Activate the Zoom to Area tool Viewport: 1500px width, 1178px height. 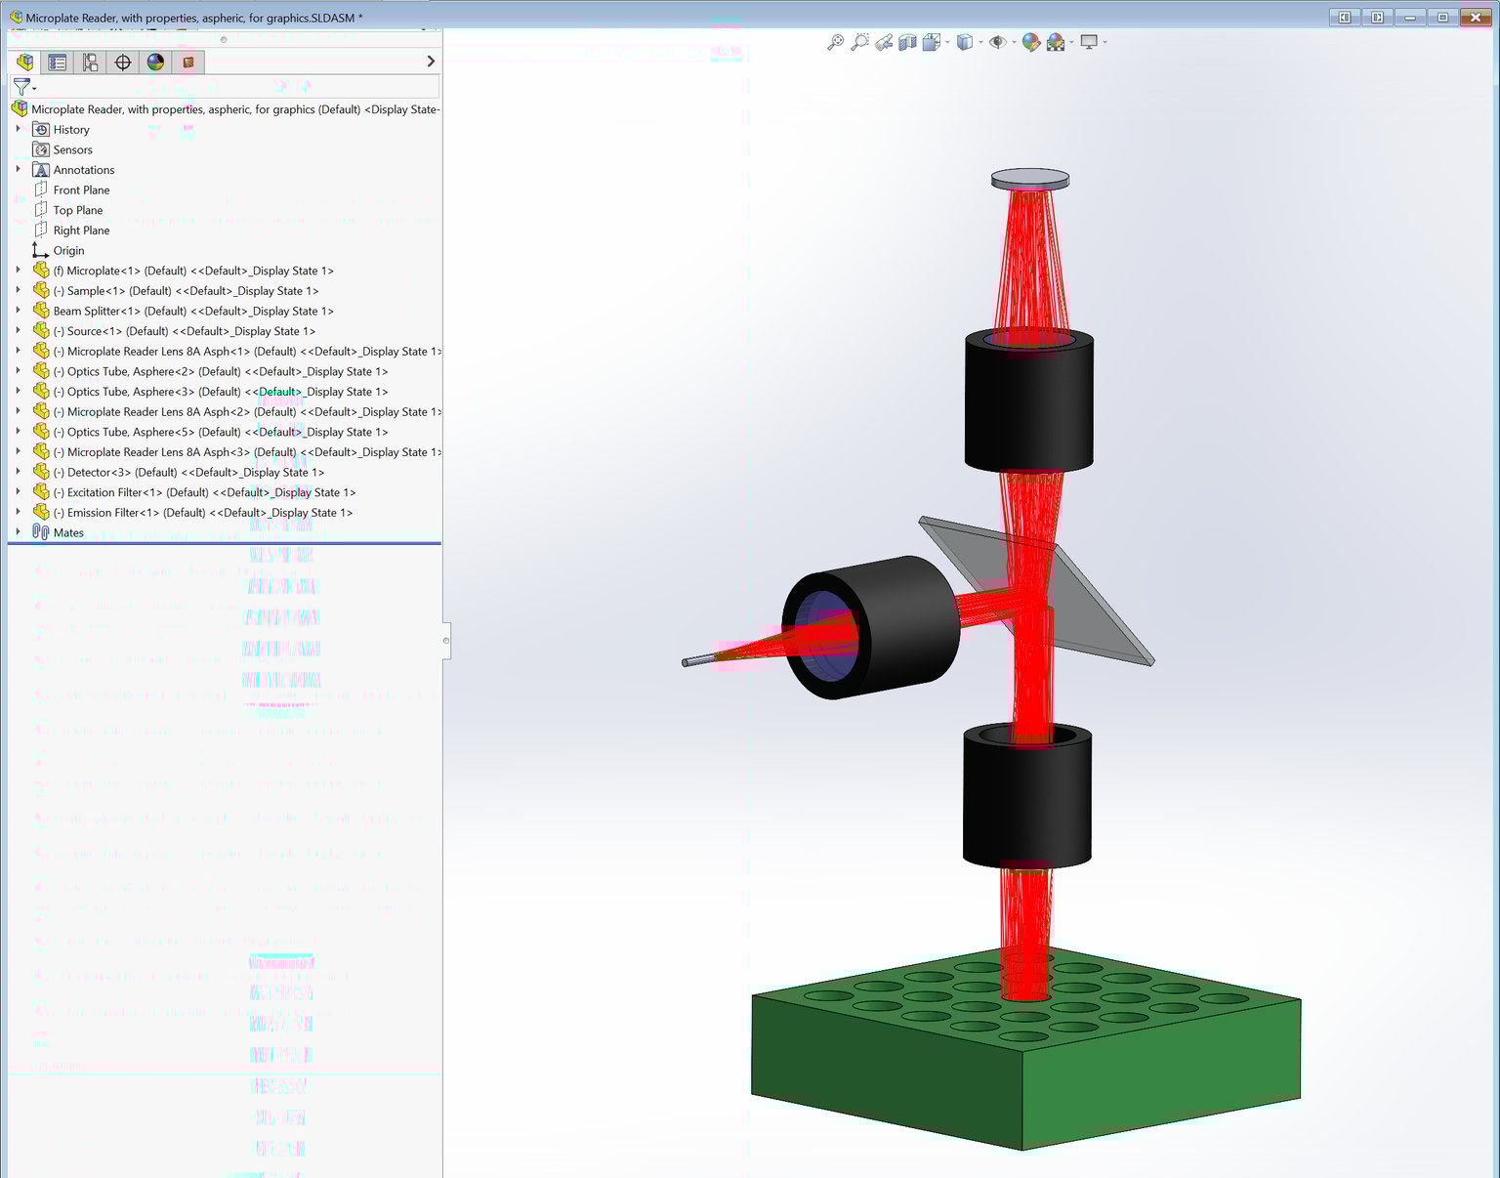860,42
